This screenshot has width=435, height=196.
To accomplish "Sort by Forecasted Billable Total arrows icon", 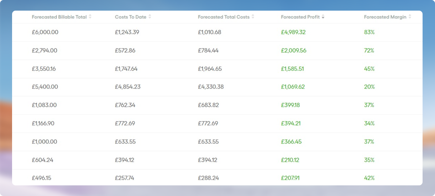I will pos(90,17).
